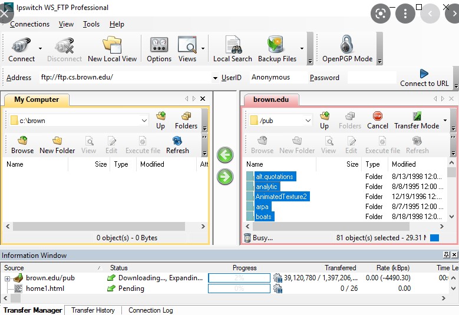The height and width of the screenshot is (315, 459).
Task: Open the Connections menu
Action: [29, 24]
